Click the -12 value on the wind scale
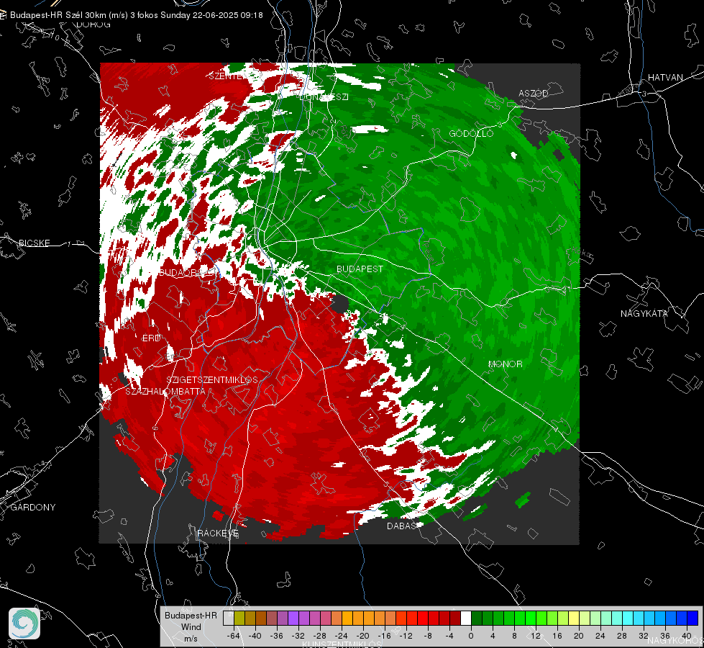 (x=406, y=636)
